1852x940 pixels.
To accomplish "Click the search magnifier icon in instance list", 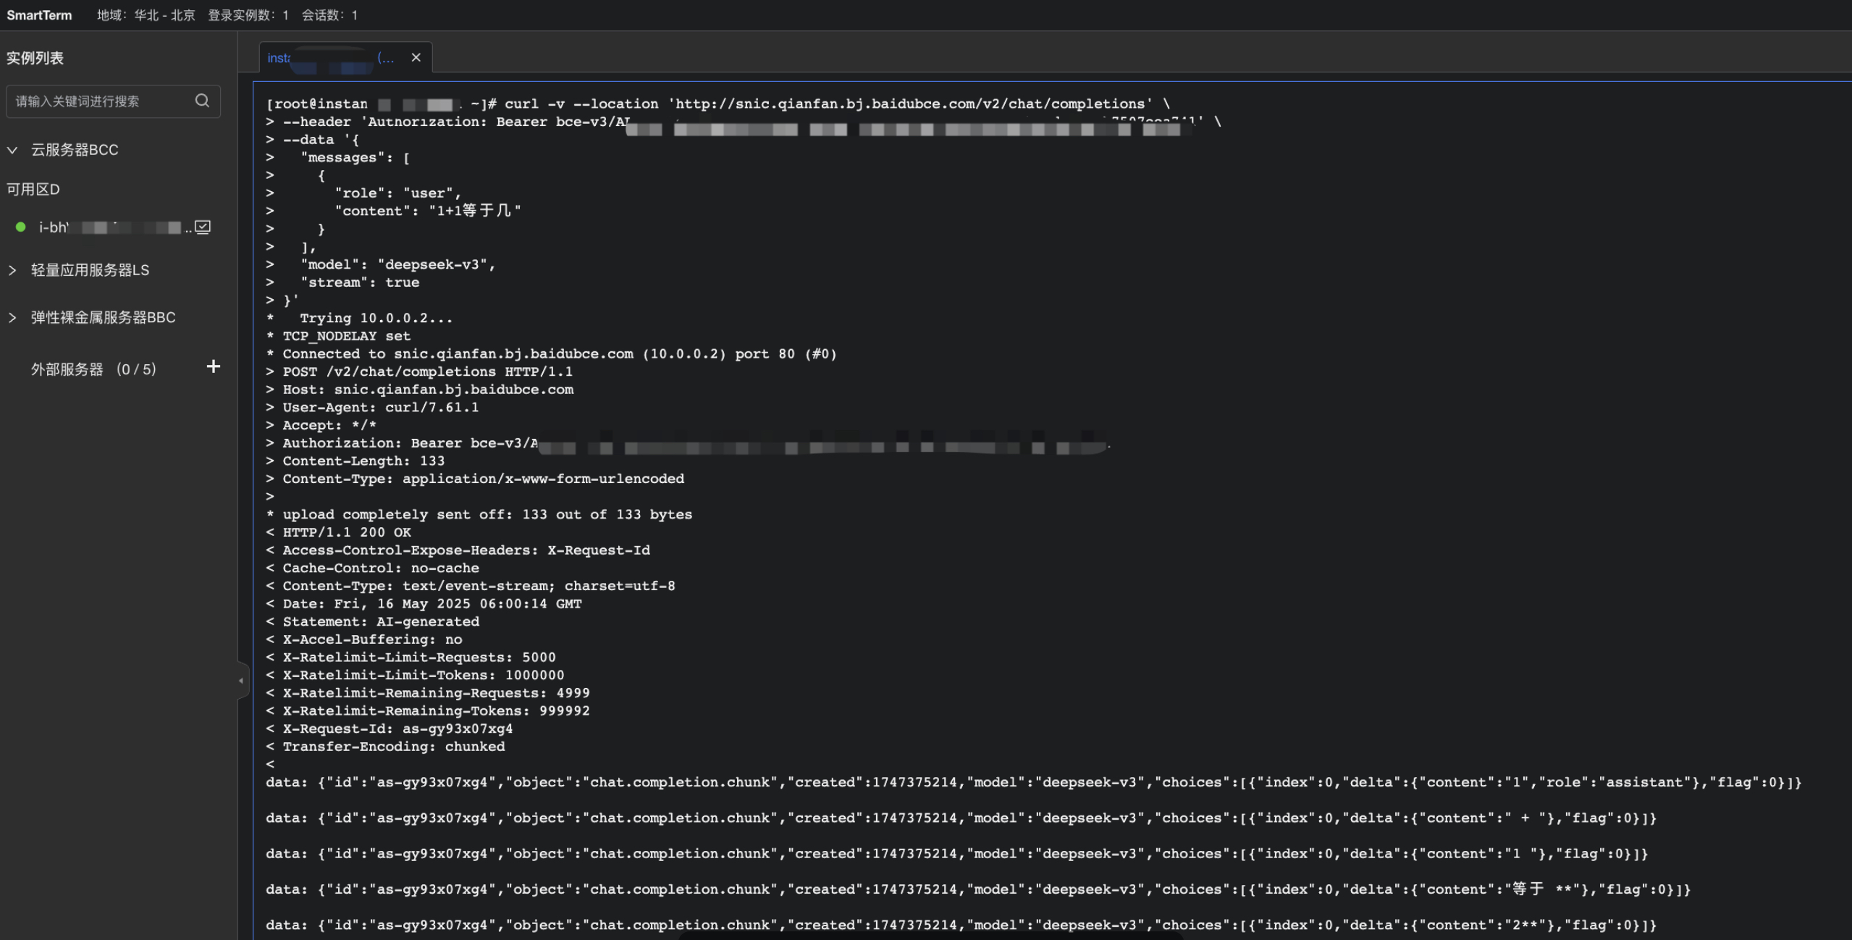I will (202, 101).
